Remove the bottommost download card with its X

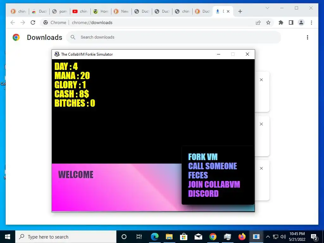[x=261, y=168]
